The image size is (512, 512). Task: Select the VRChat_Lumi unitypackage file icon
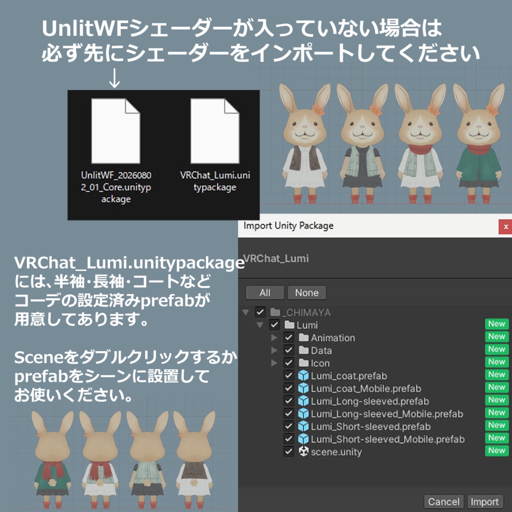[215, 131]
